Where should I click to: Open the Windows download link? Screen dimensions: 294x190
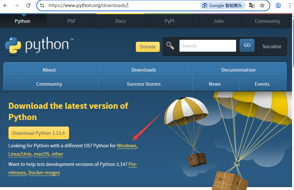click(126, 145)
